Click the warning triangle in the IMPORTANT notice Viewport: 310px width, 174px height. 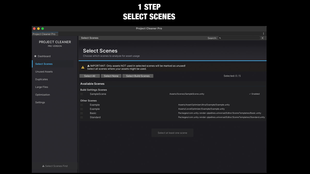(x=83, y=67)
